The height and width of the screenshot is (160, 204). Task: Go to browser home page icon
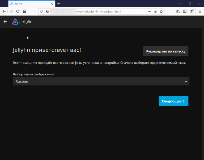coord(24,11)
